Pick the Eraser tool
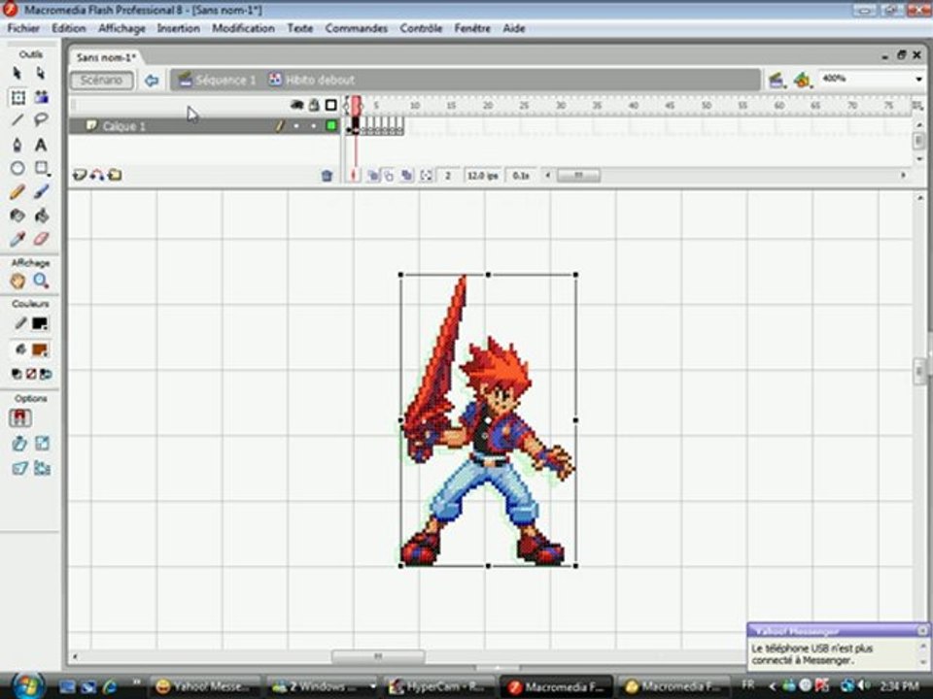Viewport: 933px width, 699px height. pyautogui.click(x=41, y=239)
